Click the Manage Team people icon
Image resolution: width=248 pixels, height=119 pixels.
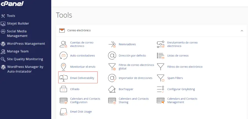[x=3, y=51]
